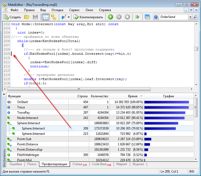Select the FileWriteInteger row
Image resolution: width=201 pixels, height=176 pixels.
tap(100, 155)
